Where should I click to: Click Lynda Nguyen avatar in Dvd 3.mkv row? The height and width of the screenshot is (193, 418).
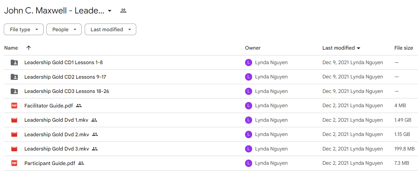point(249,149)
